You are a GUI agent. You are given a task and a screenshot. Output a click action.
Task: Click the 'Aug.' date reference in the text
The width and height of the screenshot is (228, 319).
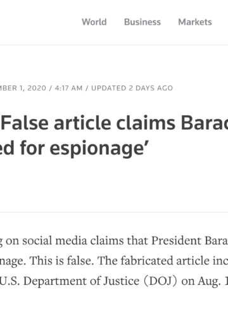pos(209,282)
